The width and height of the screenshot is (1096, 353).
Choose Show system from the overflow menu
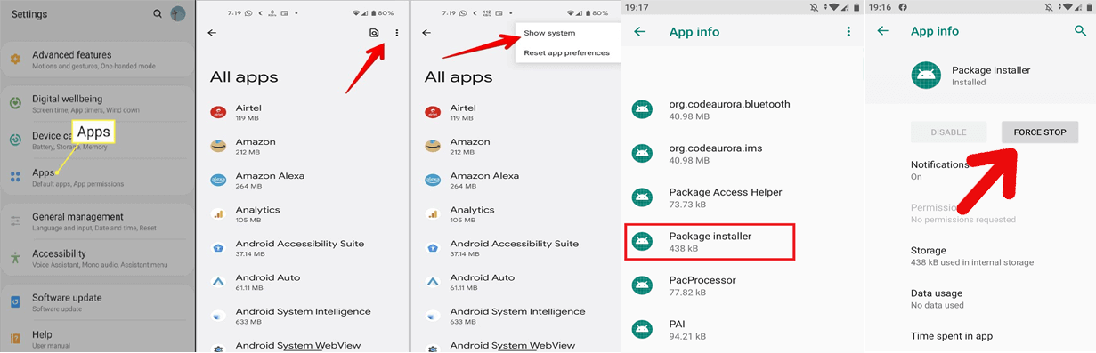549,33
